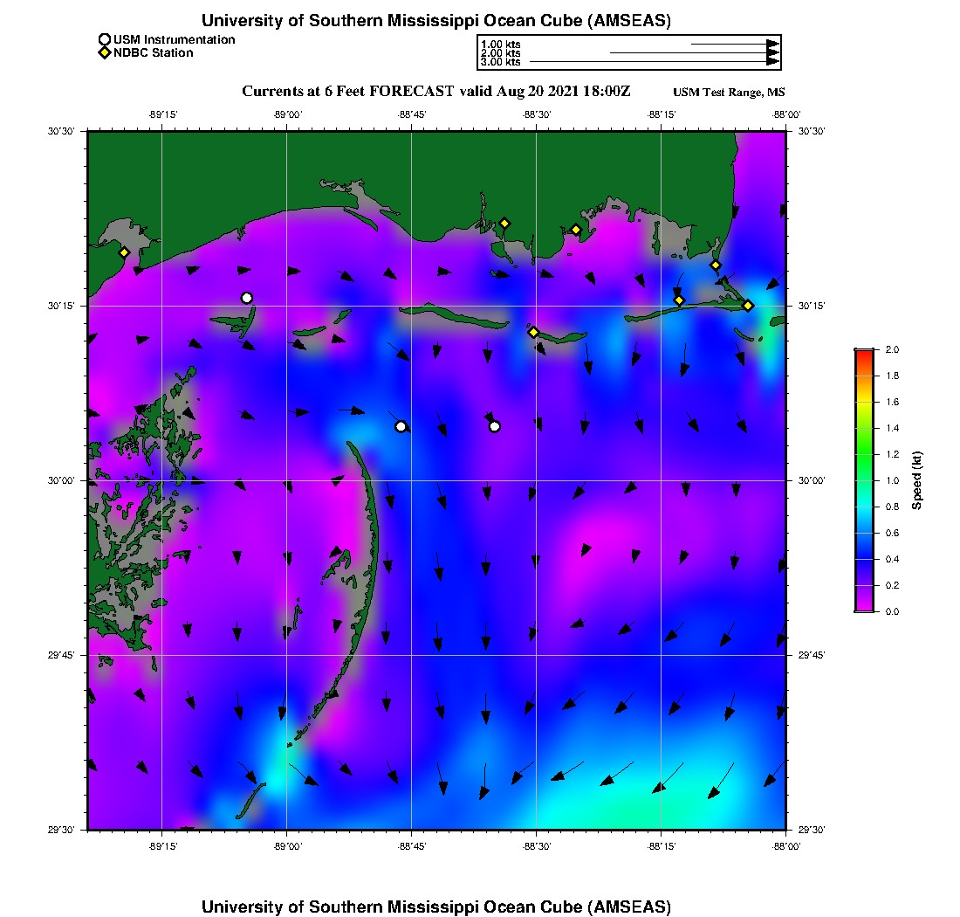This screenshot has width=960, height=917.
Task: Click the magenta bottom of speed colorbar
Action: (x=864, y=608)
